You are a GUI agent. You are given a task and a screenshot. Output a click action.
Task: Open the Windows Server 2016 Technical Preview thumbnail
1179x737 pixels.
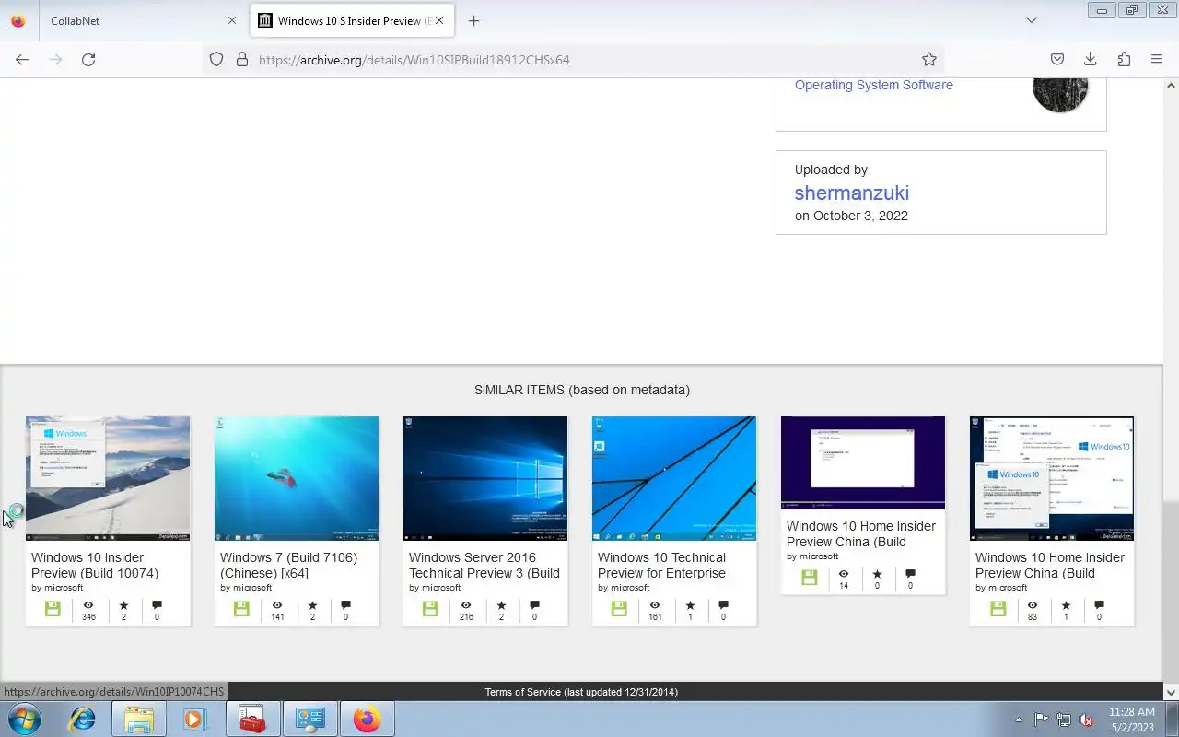pos(485,478)
